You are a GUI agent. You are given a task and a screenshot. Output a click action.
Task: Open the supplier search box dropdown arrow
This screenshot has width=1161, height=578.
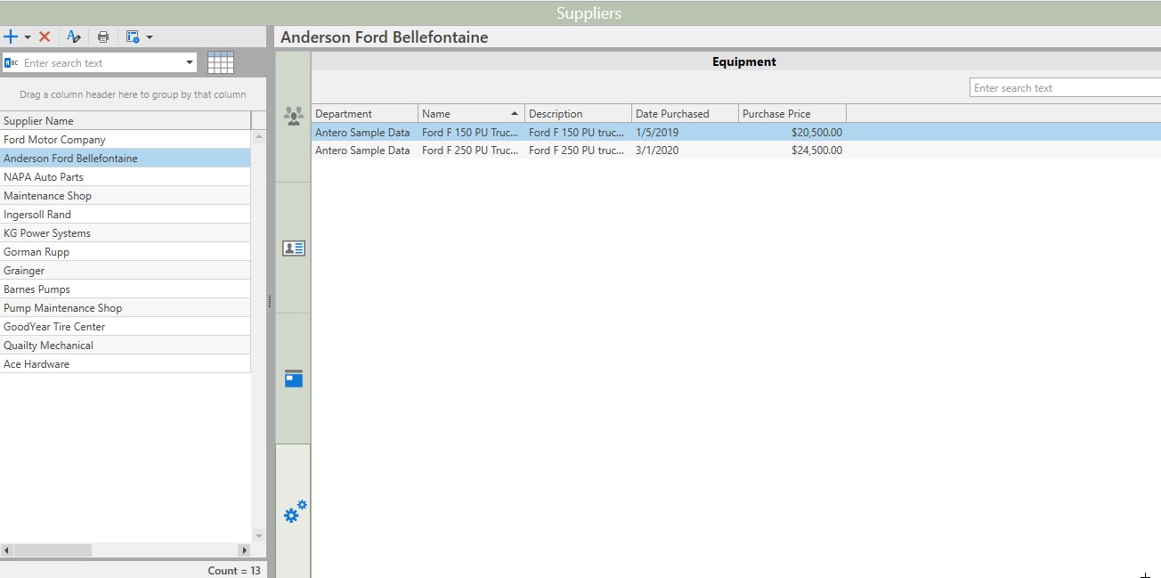tap(190, 62)
